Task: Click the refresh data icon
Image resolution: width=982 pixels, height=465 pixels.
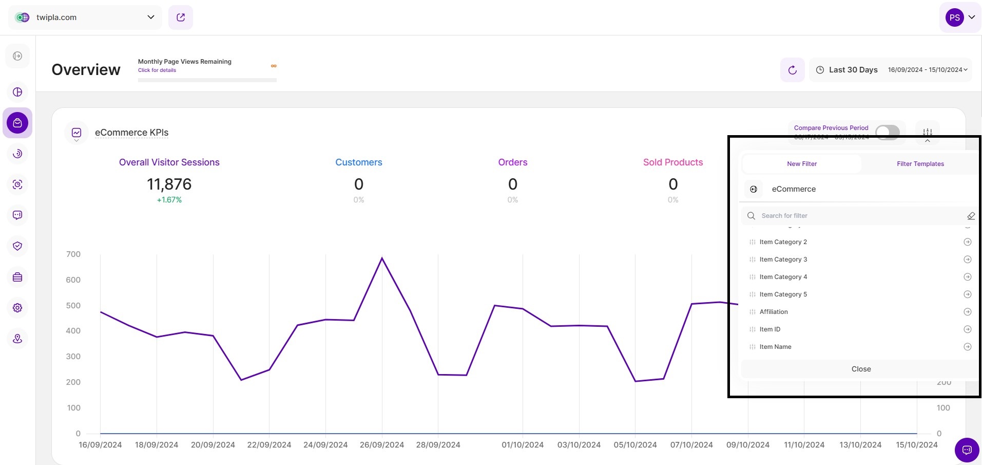Action: [792, 70]
